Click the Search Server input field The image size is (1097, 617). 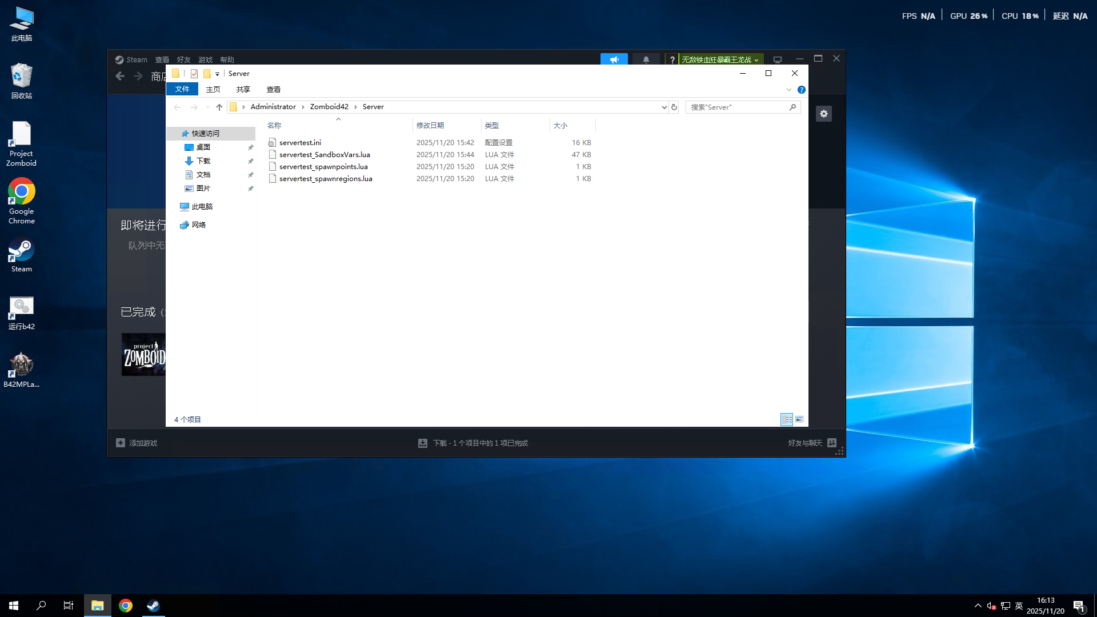click(737, 107)
